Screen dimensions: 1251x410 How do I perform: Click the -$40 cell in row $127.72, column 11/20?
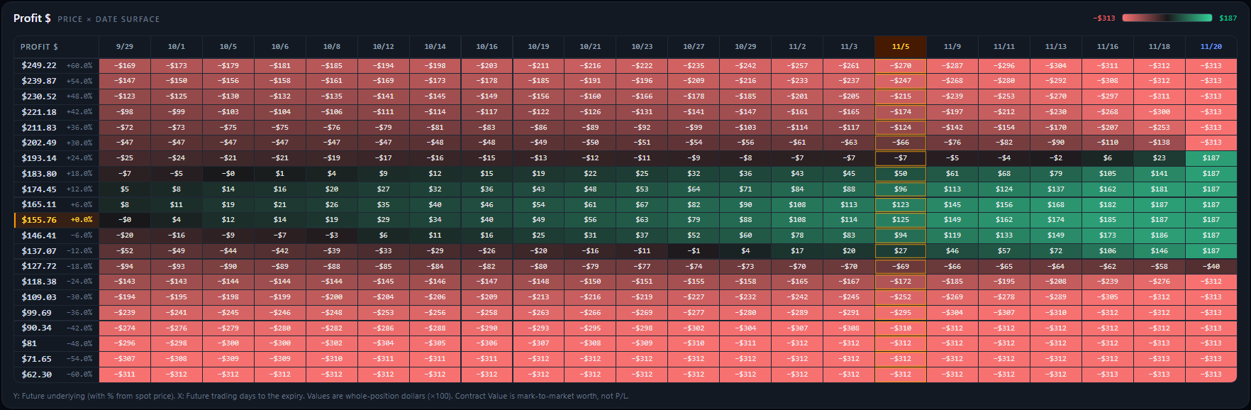[1211, 266]
